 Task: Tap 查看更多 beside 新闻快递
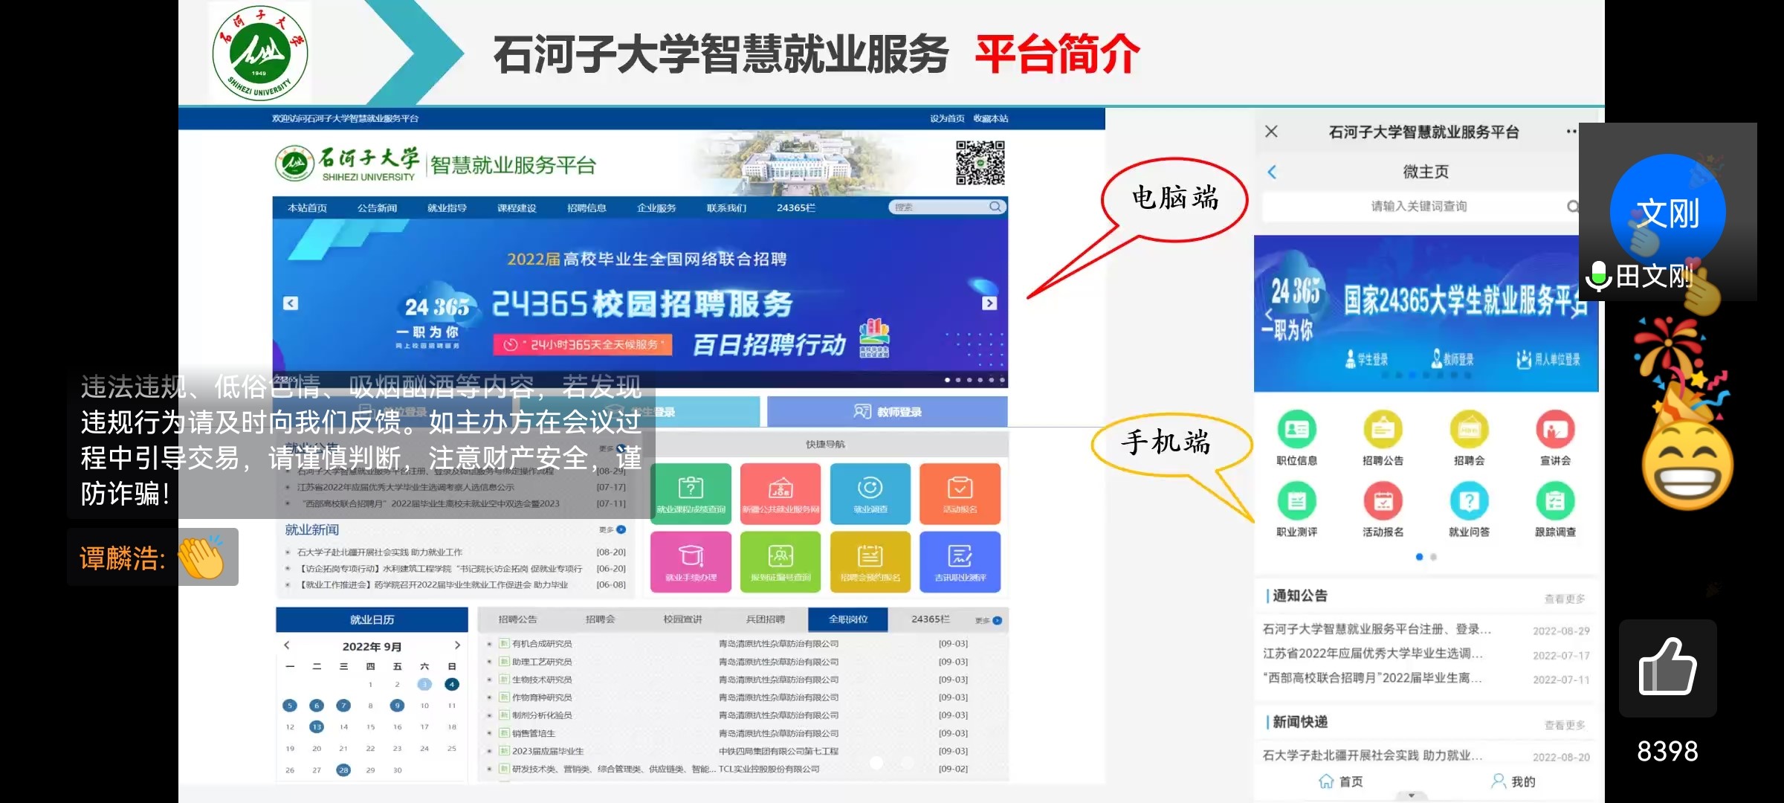click(1565, 725)
